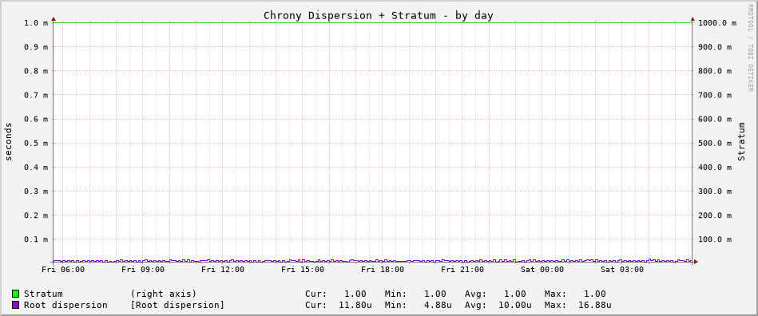Click the 'Fri 12:00' time axis label
Viewport: 758px width, 316px height.
tap(223, 269)
